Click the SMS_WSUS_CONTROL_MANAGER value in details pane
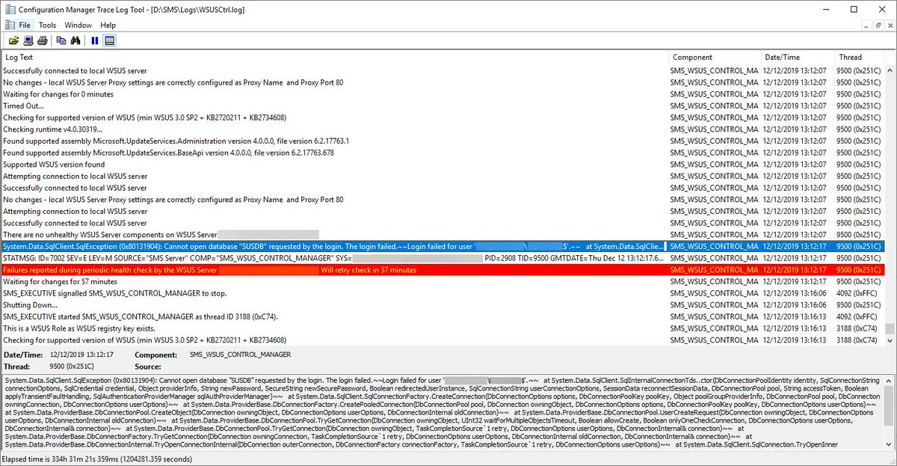 pyautogui.click(x=240, y=355)
